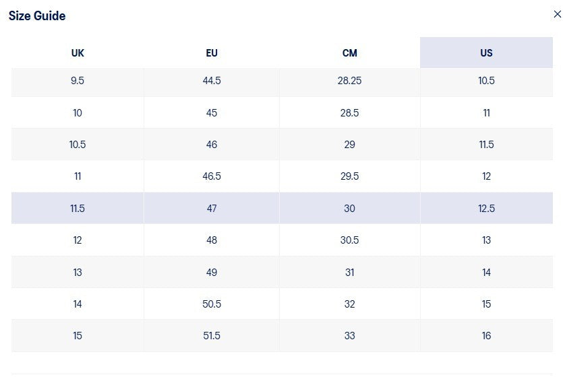
Task: Click the EU column header
Action: pos(212,53)
